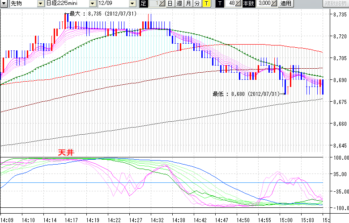Image resolution: width=349 pixels, height=223 pixels.
Task: Click the red 天井 label
Action: (66, 153)
